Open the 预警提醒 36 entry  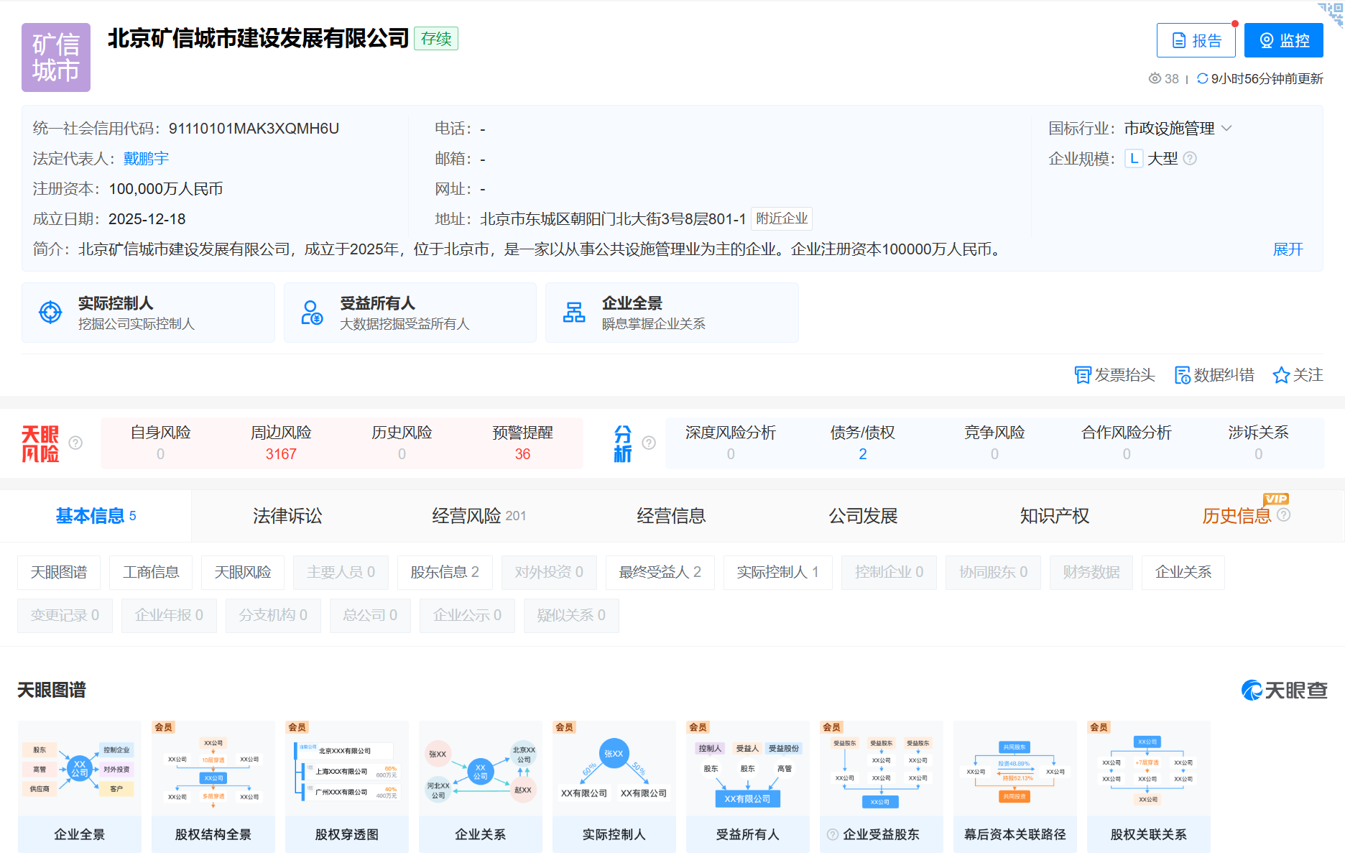[x=522, y=443]
